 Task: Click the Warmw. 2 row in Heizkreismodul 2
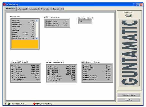(97, 66)
